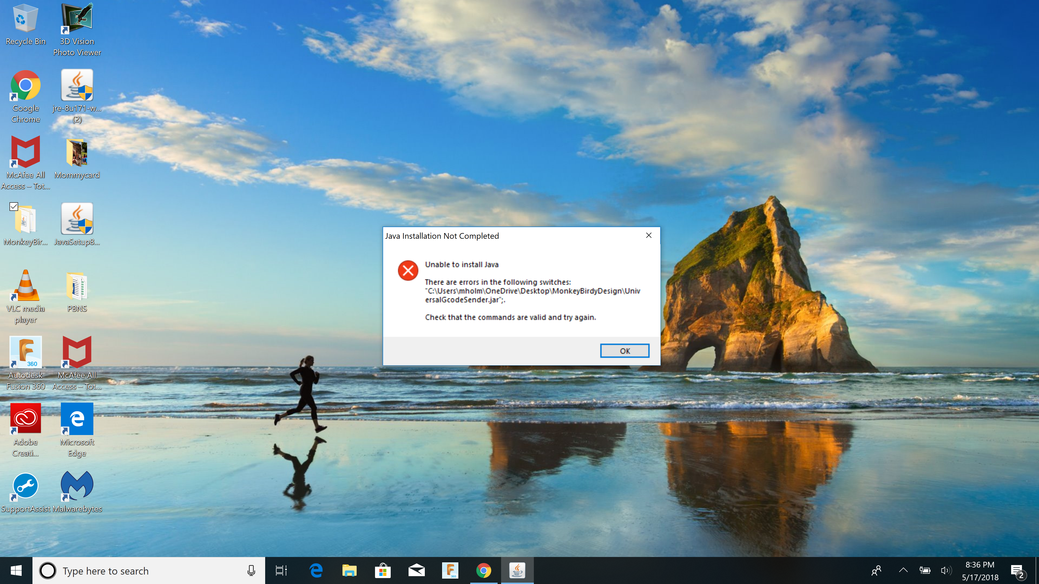1039x584 pixels.
Task: Launch Edge from the taskbar
Action: click(x=316, y=571)
